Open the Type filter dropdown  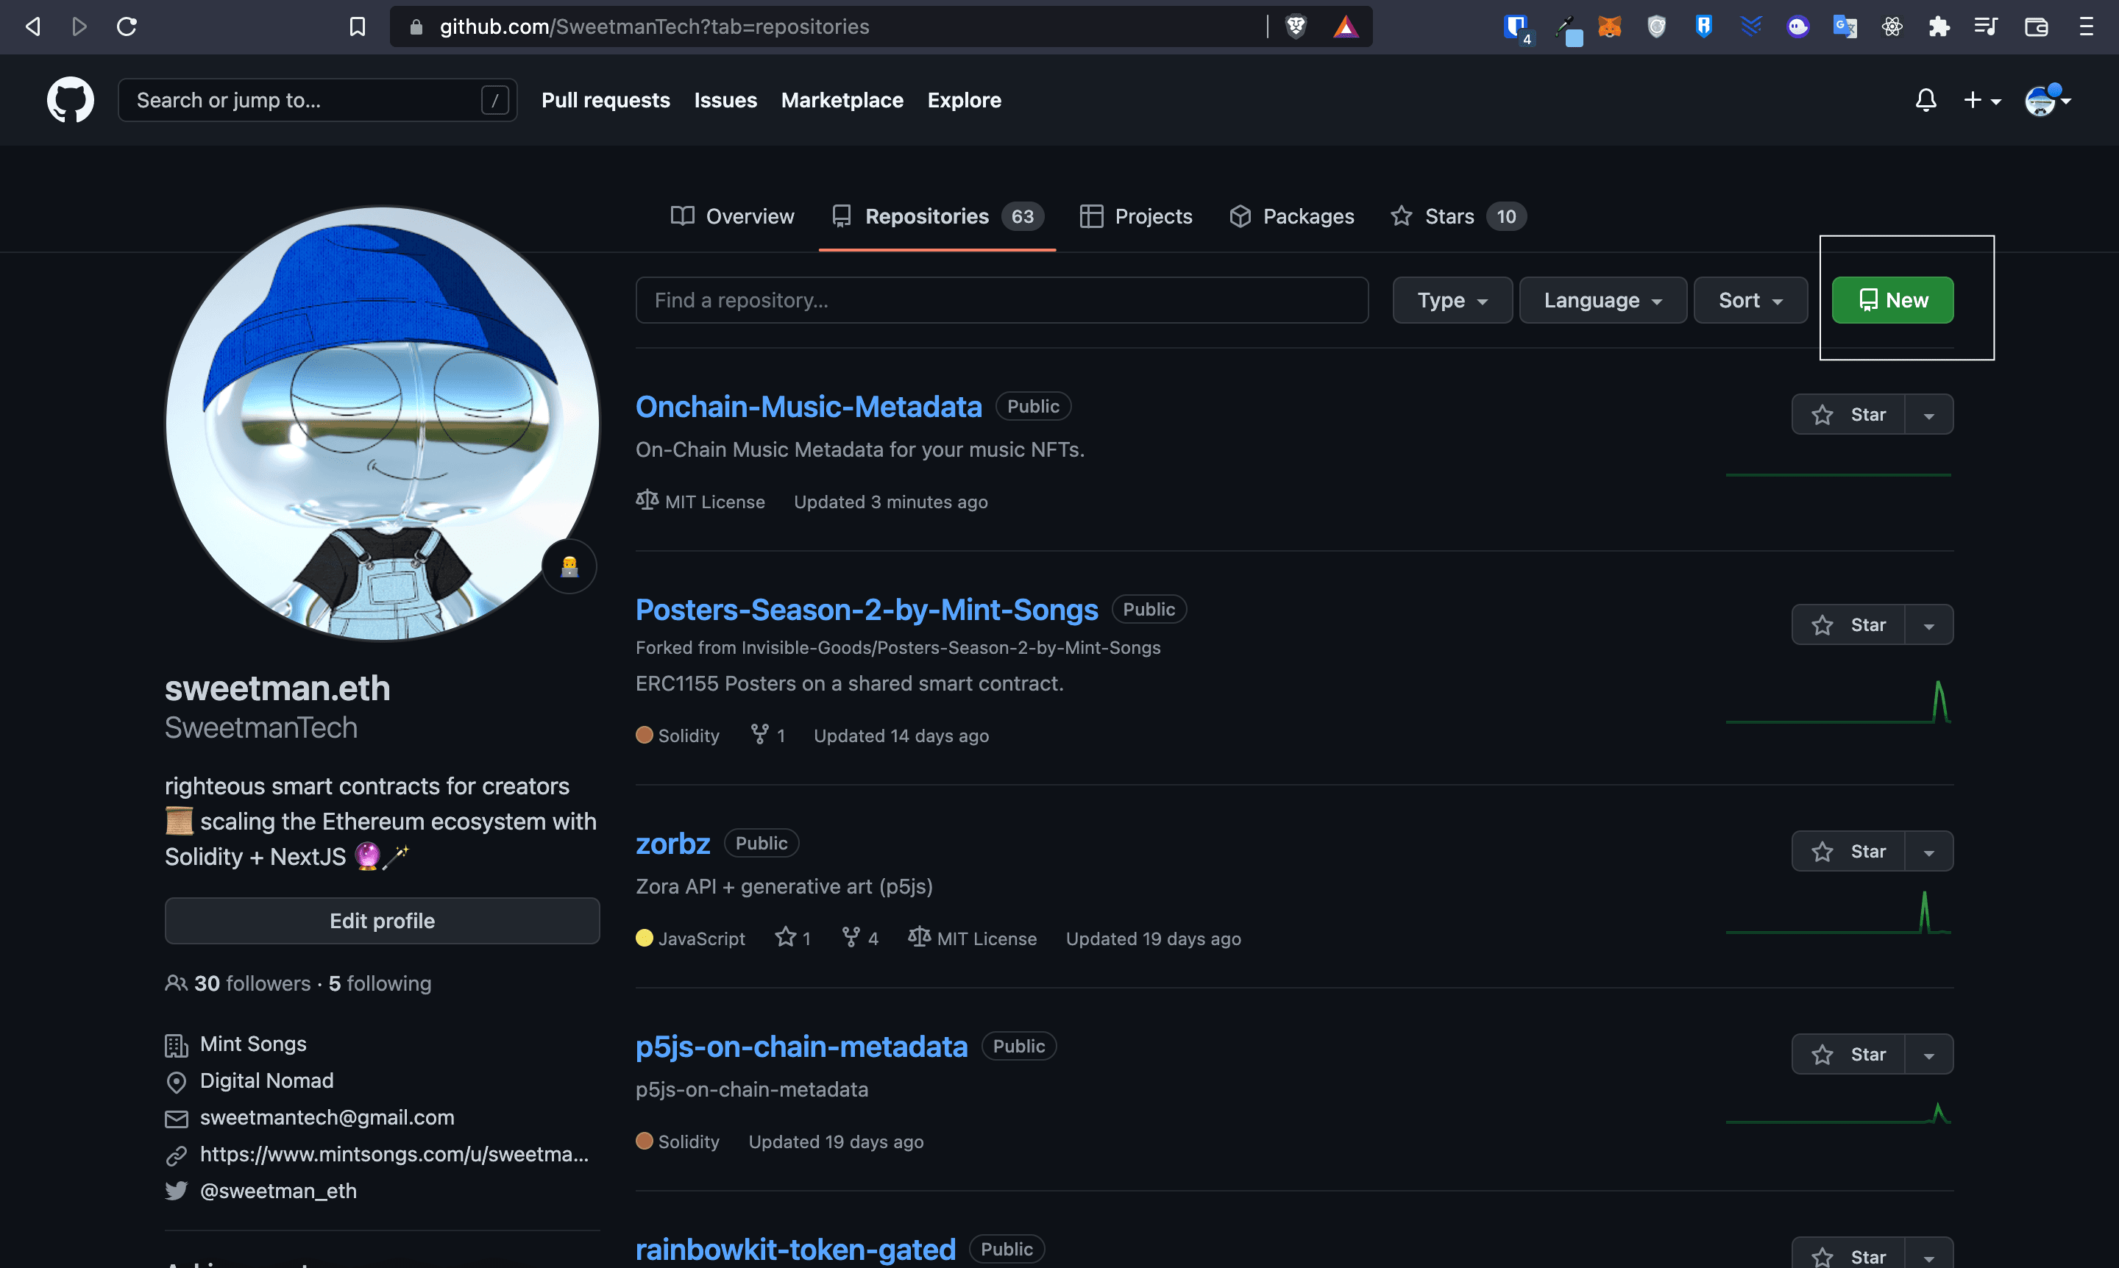[x=1452, y=300]
